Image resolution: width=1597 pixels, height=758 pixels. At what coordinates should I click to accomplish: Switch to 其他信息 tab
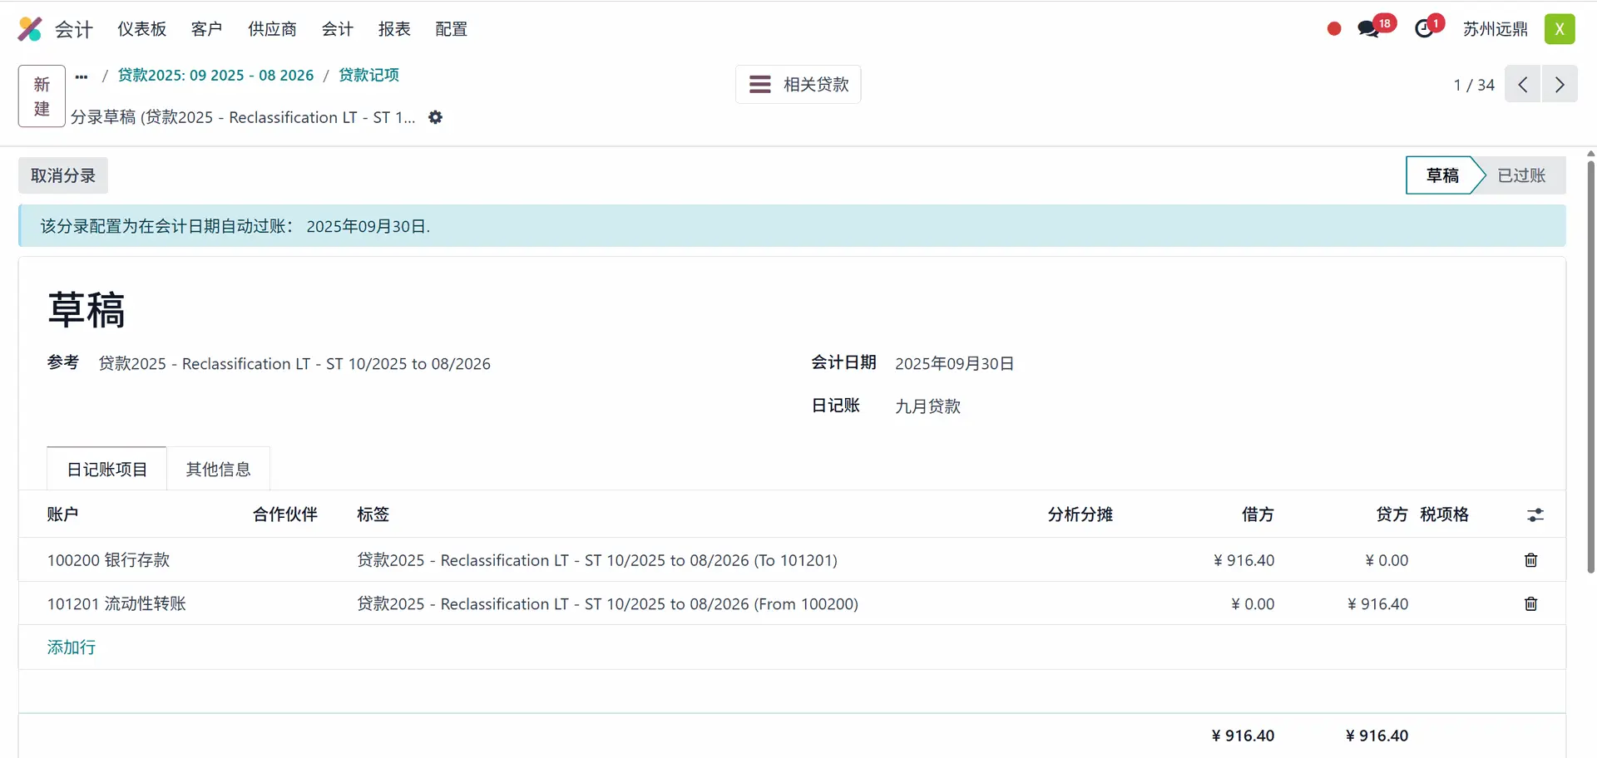(218, 470)
